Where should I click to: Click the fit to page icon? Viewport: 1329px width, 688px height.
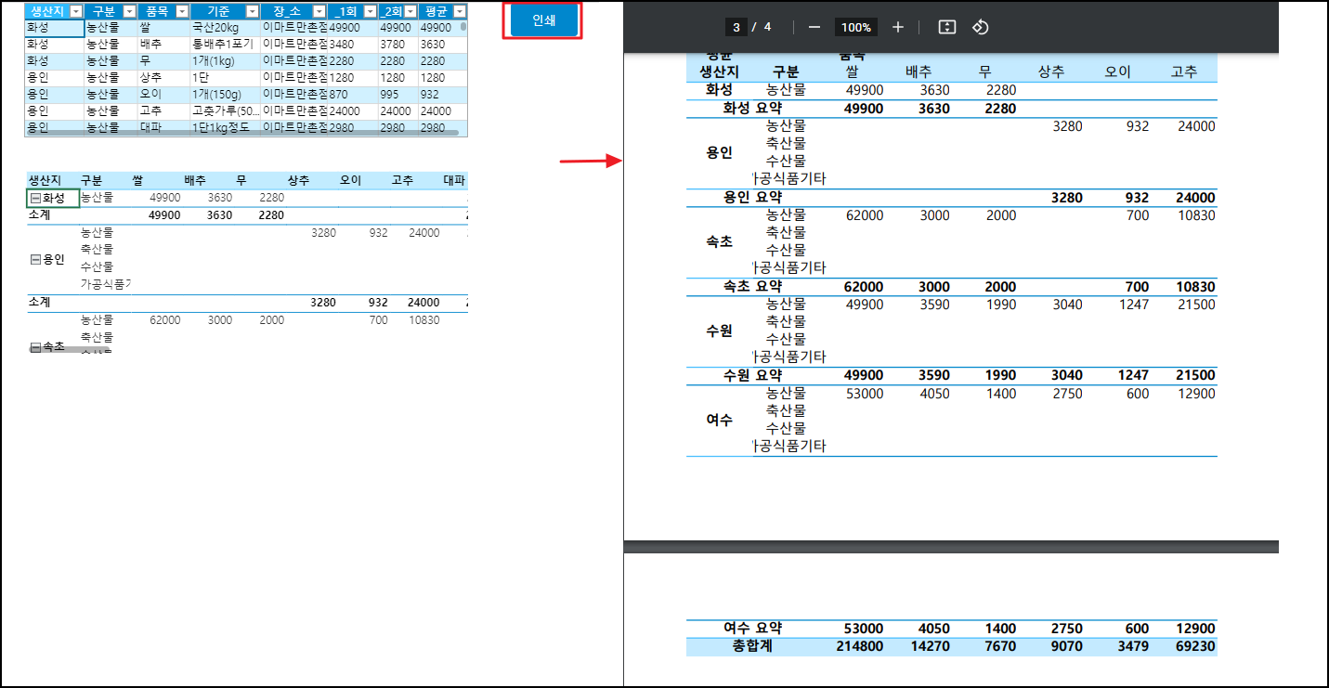click(946, 27)
